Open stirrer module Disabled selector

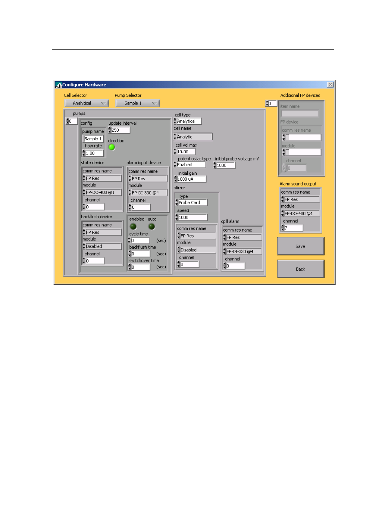198,250
